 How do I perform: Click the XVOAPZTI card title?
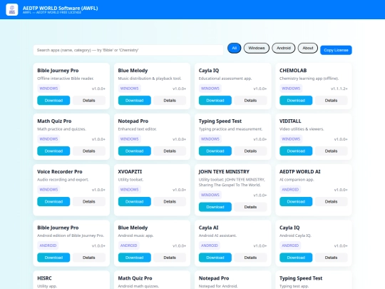130,171
